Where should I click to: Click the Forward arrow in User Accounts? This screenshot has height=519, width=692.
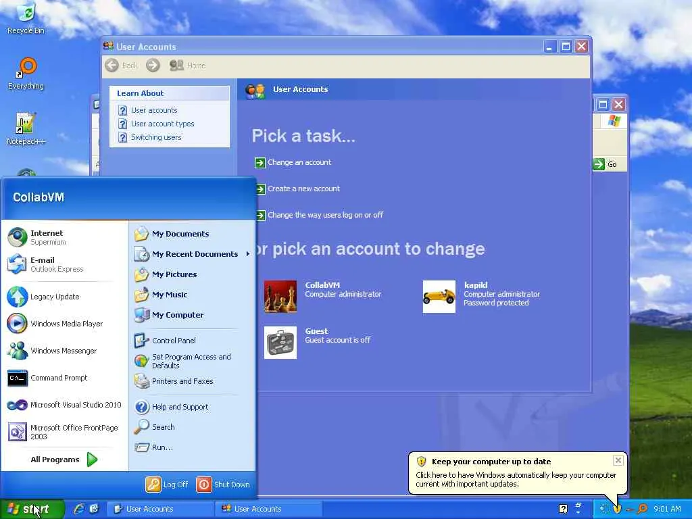click(153, 66)
